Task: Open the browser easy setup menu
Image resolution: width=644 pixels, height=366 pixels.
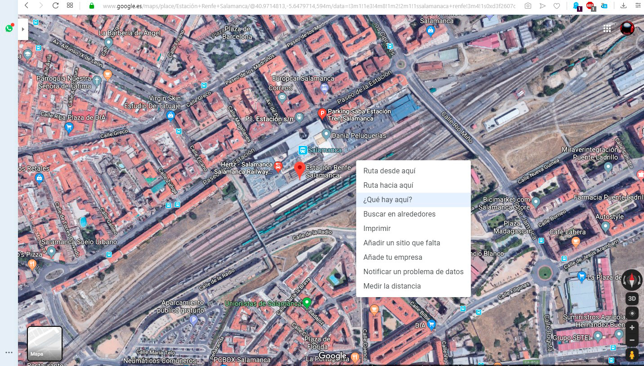Action: 639,6
